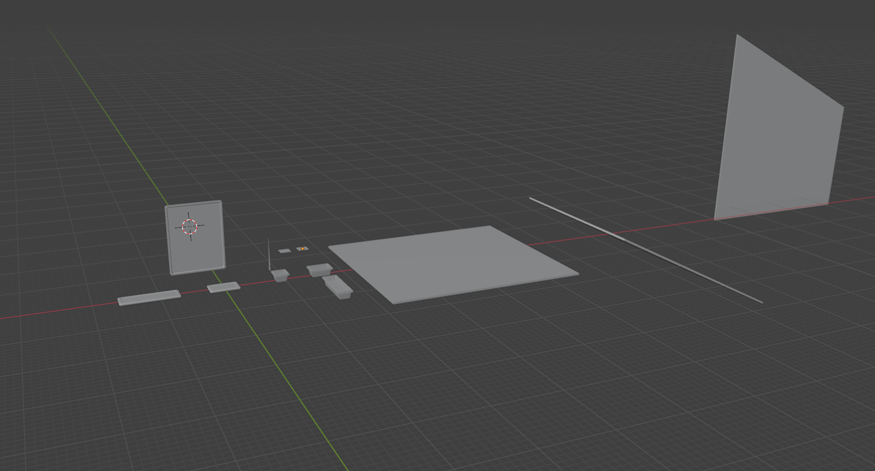
Task: Select the small tray at the spike's base
Action: pyautogui.click(x=280, y=275)
